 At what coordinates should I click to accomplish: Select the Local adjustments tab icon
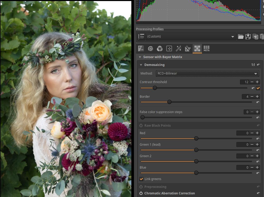[x=169, y=48]
